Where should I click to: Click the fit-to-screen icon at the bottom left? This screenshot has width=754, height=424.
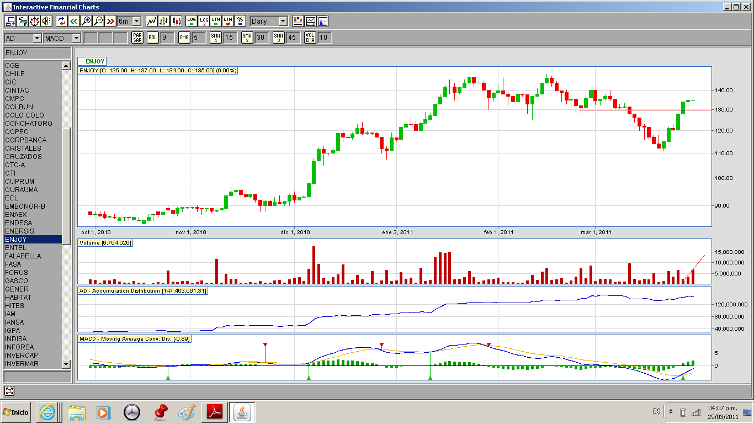9,391
